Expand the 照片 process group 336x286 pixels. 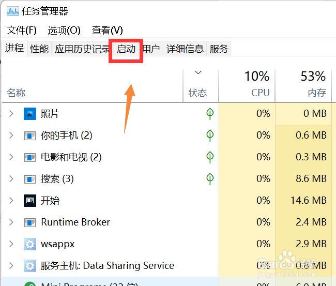[x=11, y=114]
